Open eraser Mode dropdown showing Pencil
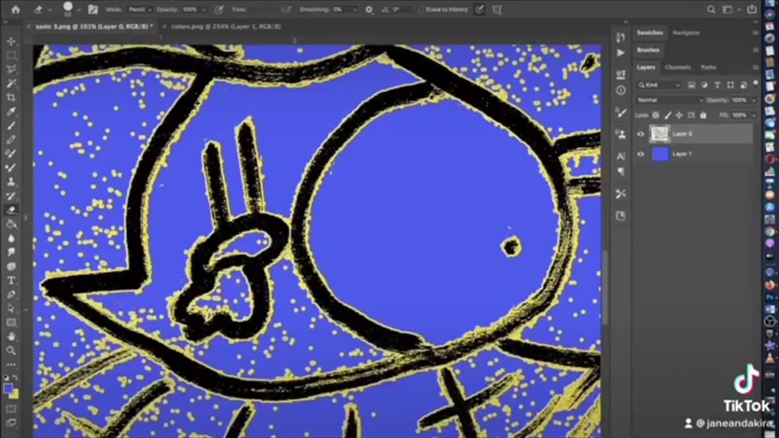The image size is (779, 438). pos(139,10)
